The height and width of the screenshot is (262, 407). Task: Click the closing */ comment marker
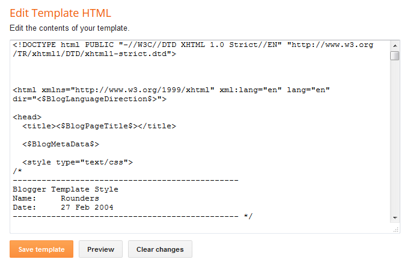click(x=248, y=216)
